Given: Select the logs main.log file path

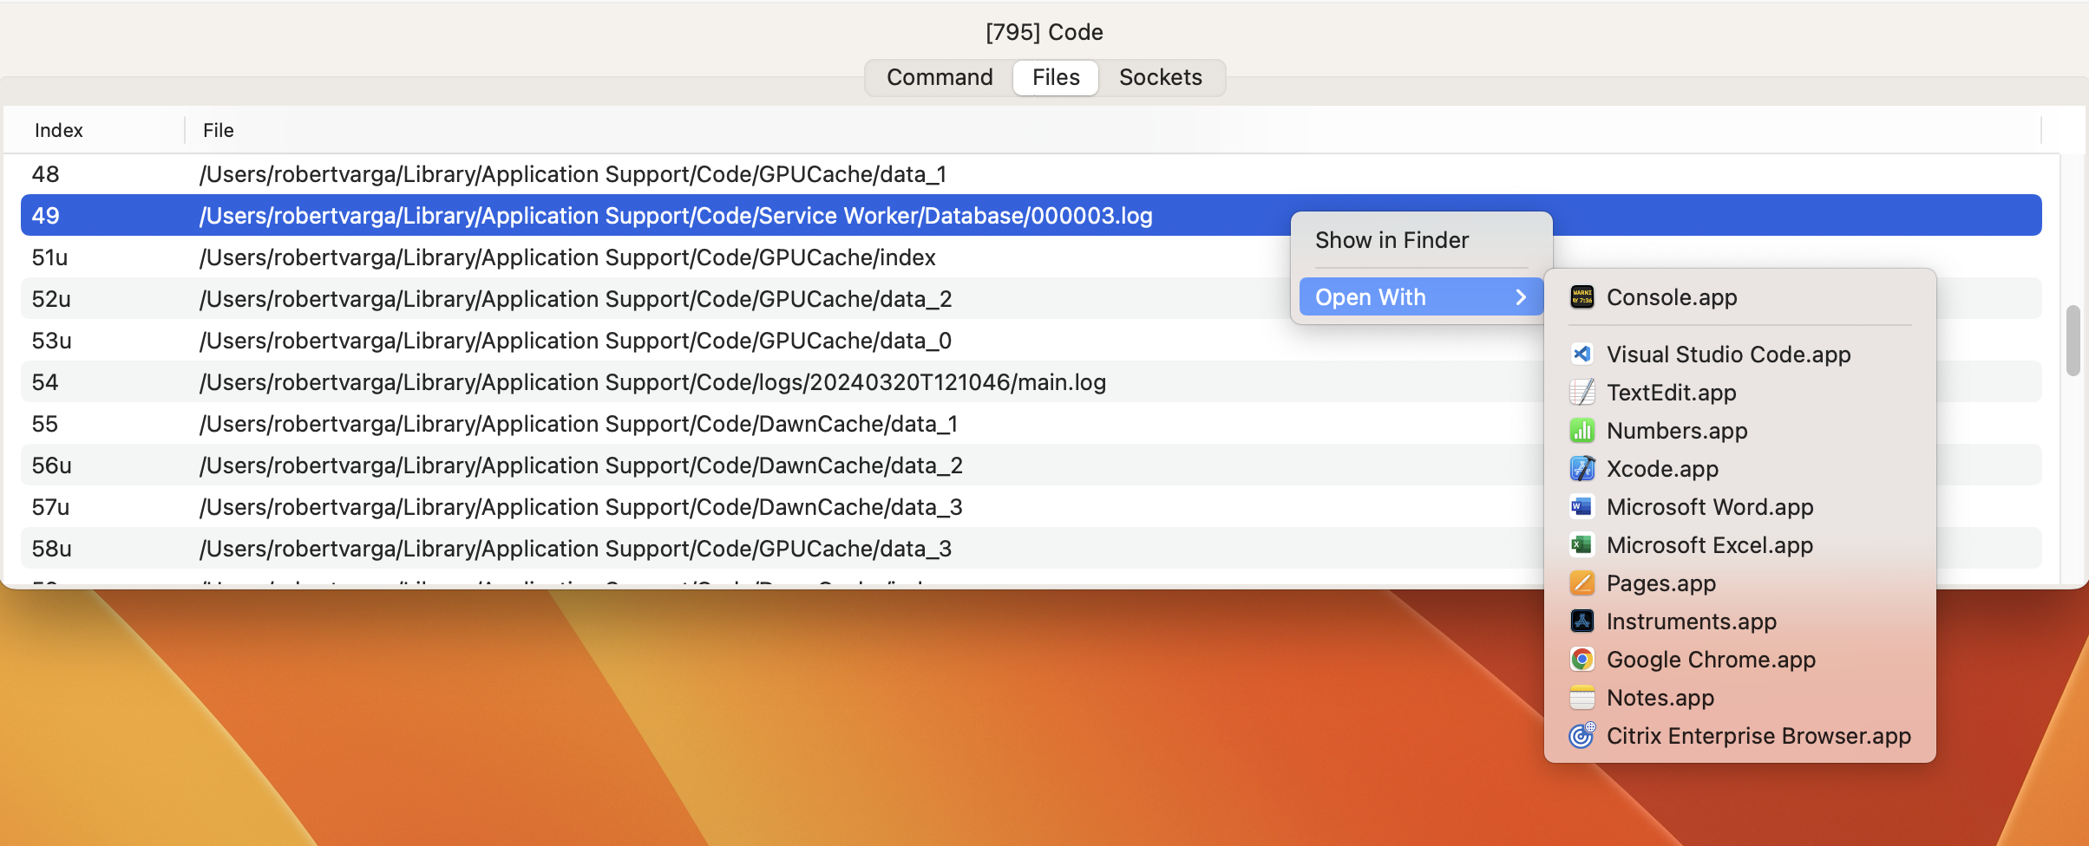Looking at the screenshot, I should pyautogui.click(x=652, y=382).
